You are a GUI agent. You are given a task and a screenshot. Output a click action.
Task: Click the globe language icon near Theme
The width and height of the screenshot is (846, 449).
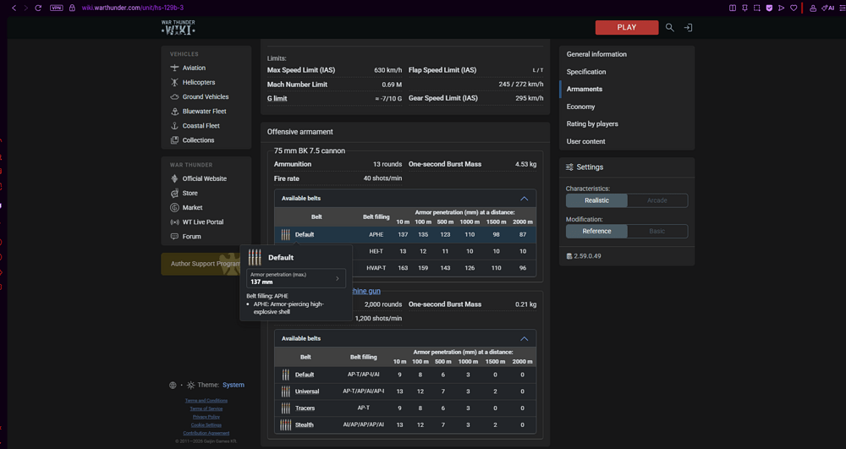pos(173,385)
